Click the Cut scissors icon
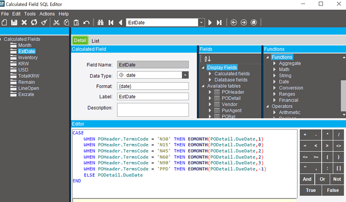Screen dimensions: 346x202 (x=56, y=23)
